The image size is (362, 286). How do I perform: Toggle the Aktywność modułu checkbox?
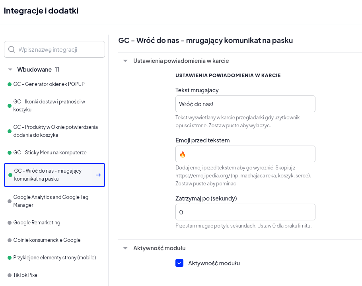[179, 263]
